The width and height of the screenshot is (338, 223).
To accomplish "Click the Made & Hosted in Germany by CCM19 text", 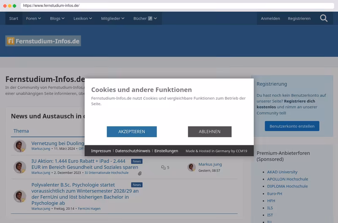I will tap(216, 151).
